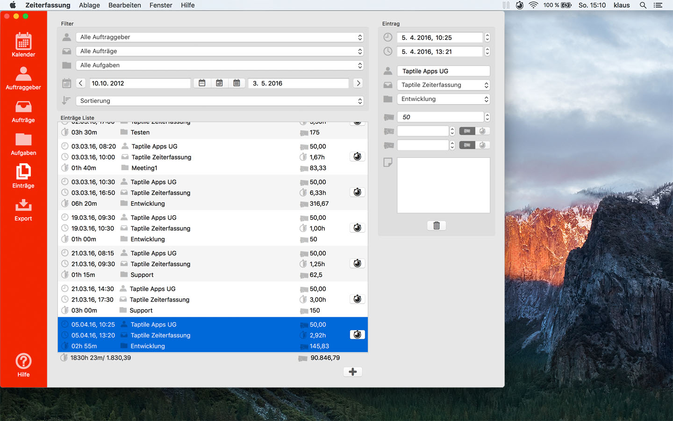Open Hilfe at sidebar bottom
The image size is (673, 421).
click(x=23, y=365)
